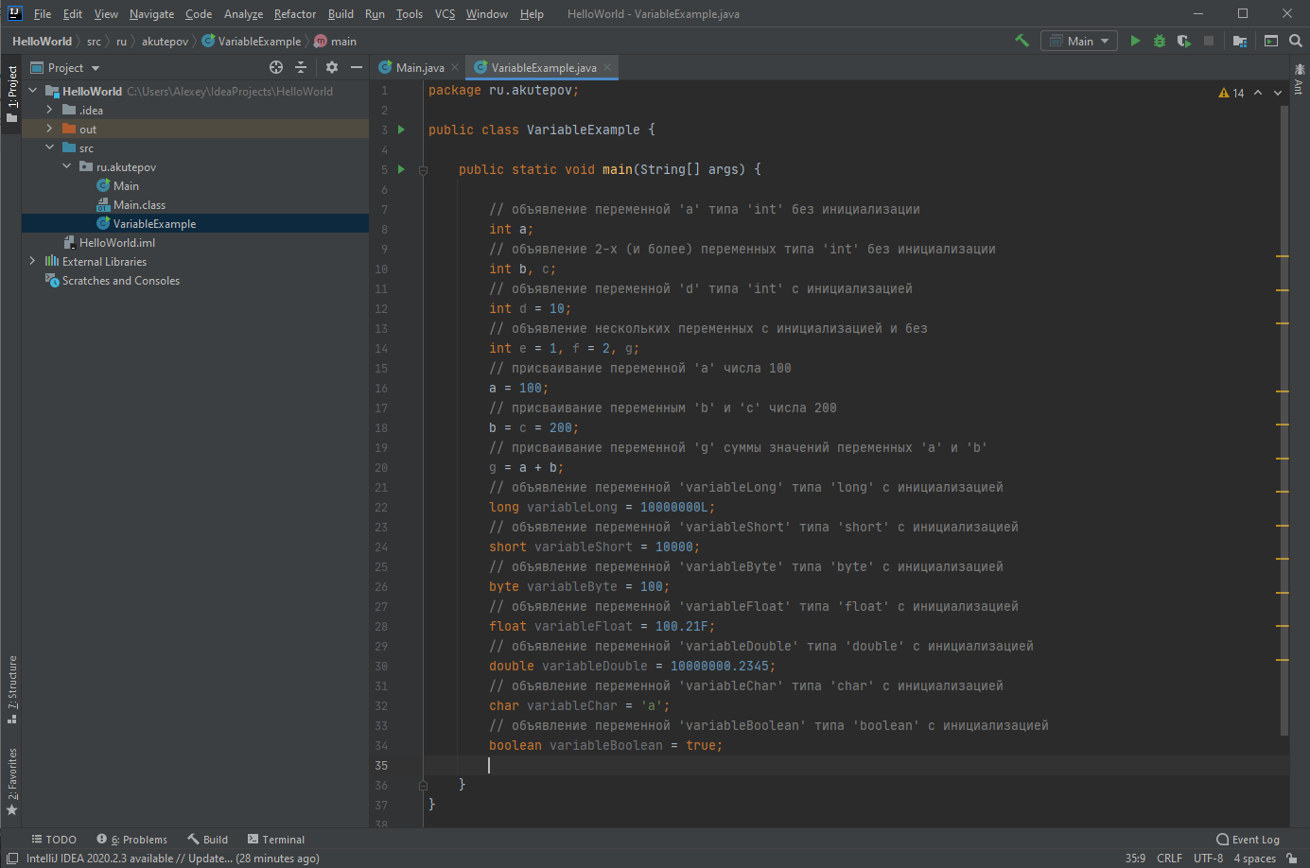
Task: Click the Build Project hammer icon
Action: [x=1022, y=41]
